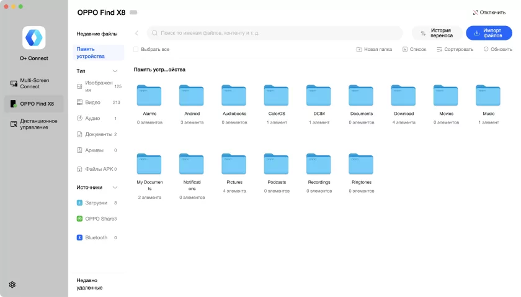The width and height of the screenshot is (521, 297).
Task: Open the Music folder
Action: pos(488,96)
